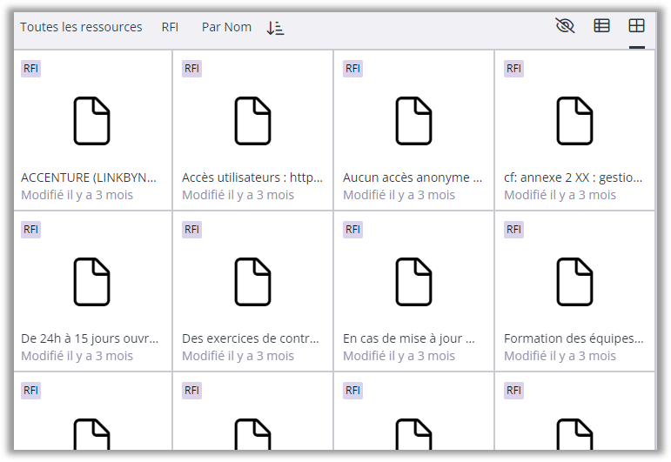Open the 'RFI' type filter
The width and height of the screenshot is (671, 462).
(170, 27)
